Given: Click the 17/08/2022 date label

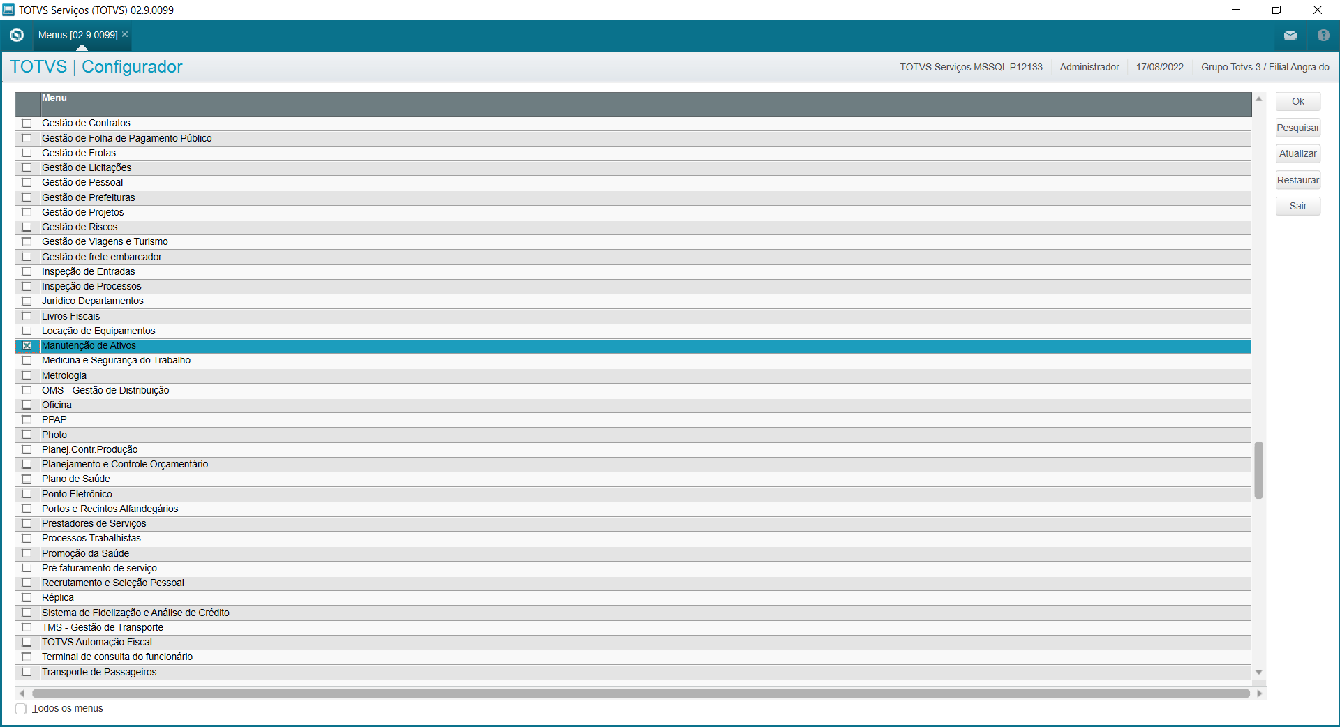Looking at the screenshot, I should click(x=1160, y=68).
